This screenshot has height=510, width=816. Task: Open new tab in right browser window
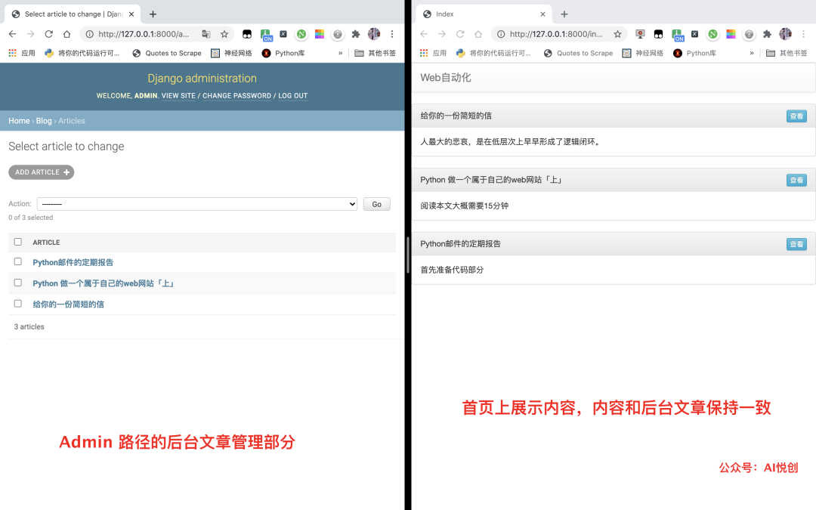pyautogui.click(x=564, y=14)
